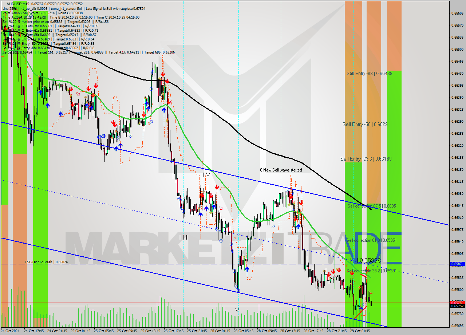The height and width of the screenshot is (335, 466).
Task: Click 0.66430 on the price axis
Action: (457, 73)
